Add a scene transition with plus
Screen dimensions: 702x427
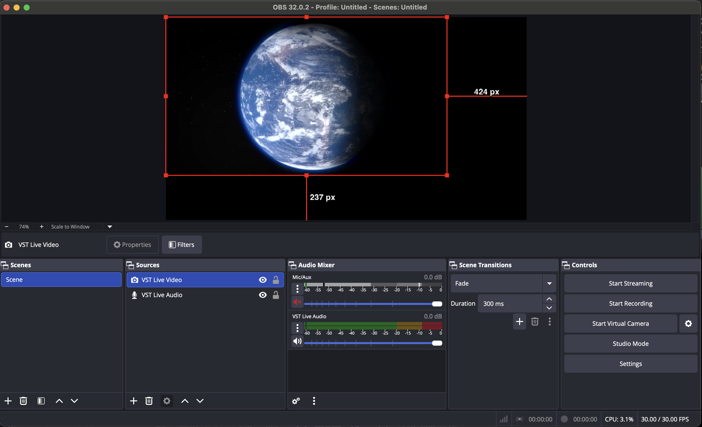point(519,322)
